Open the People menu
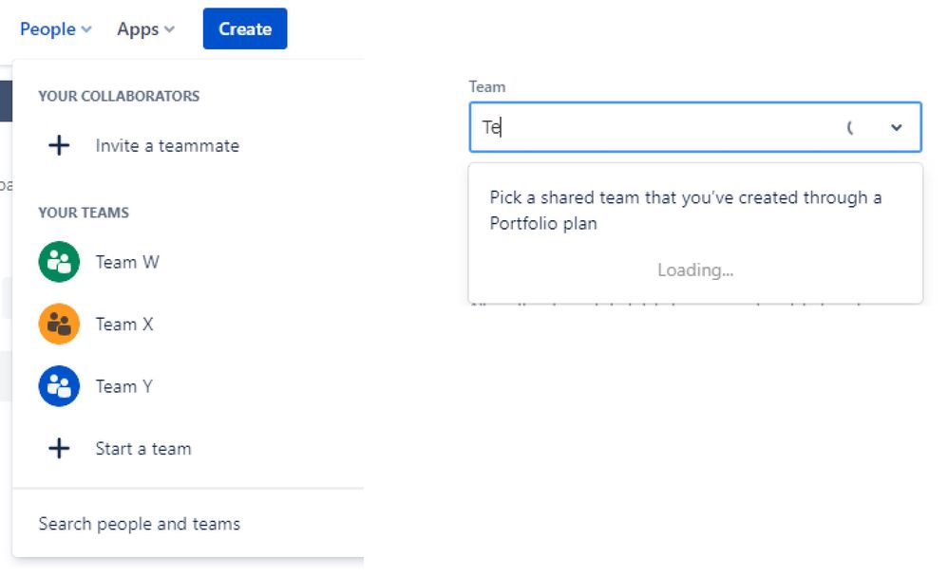This screenshot has width=948, height=577. (56, 29)
